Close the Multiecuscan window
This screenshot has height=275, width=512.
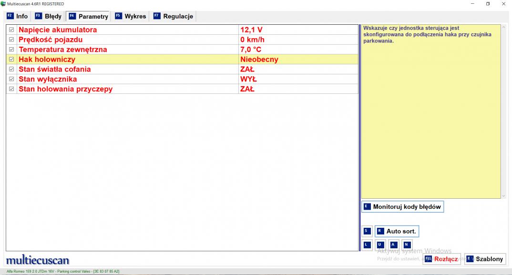(503, 4)
